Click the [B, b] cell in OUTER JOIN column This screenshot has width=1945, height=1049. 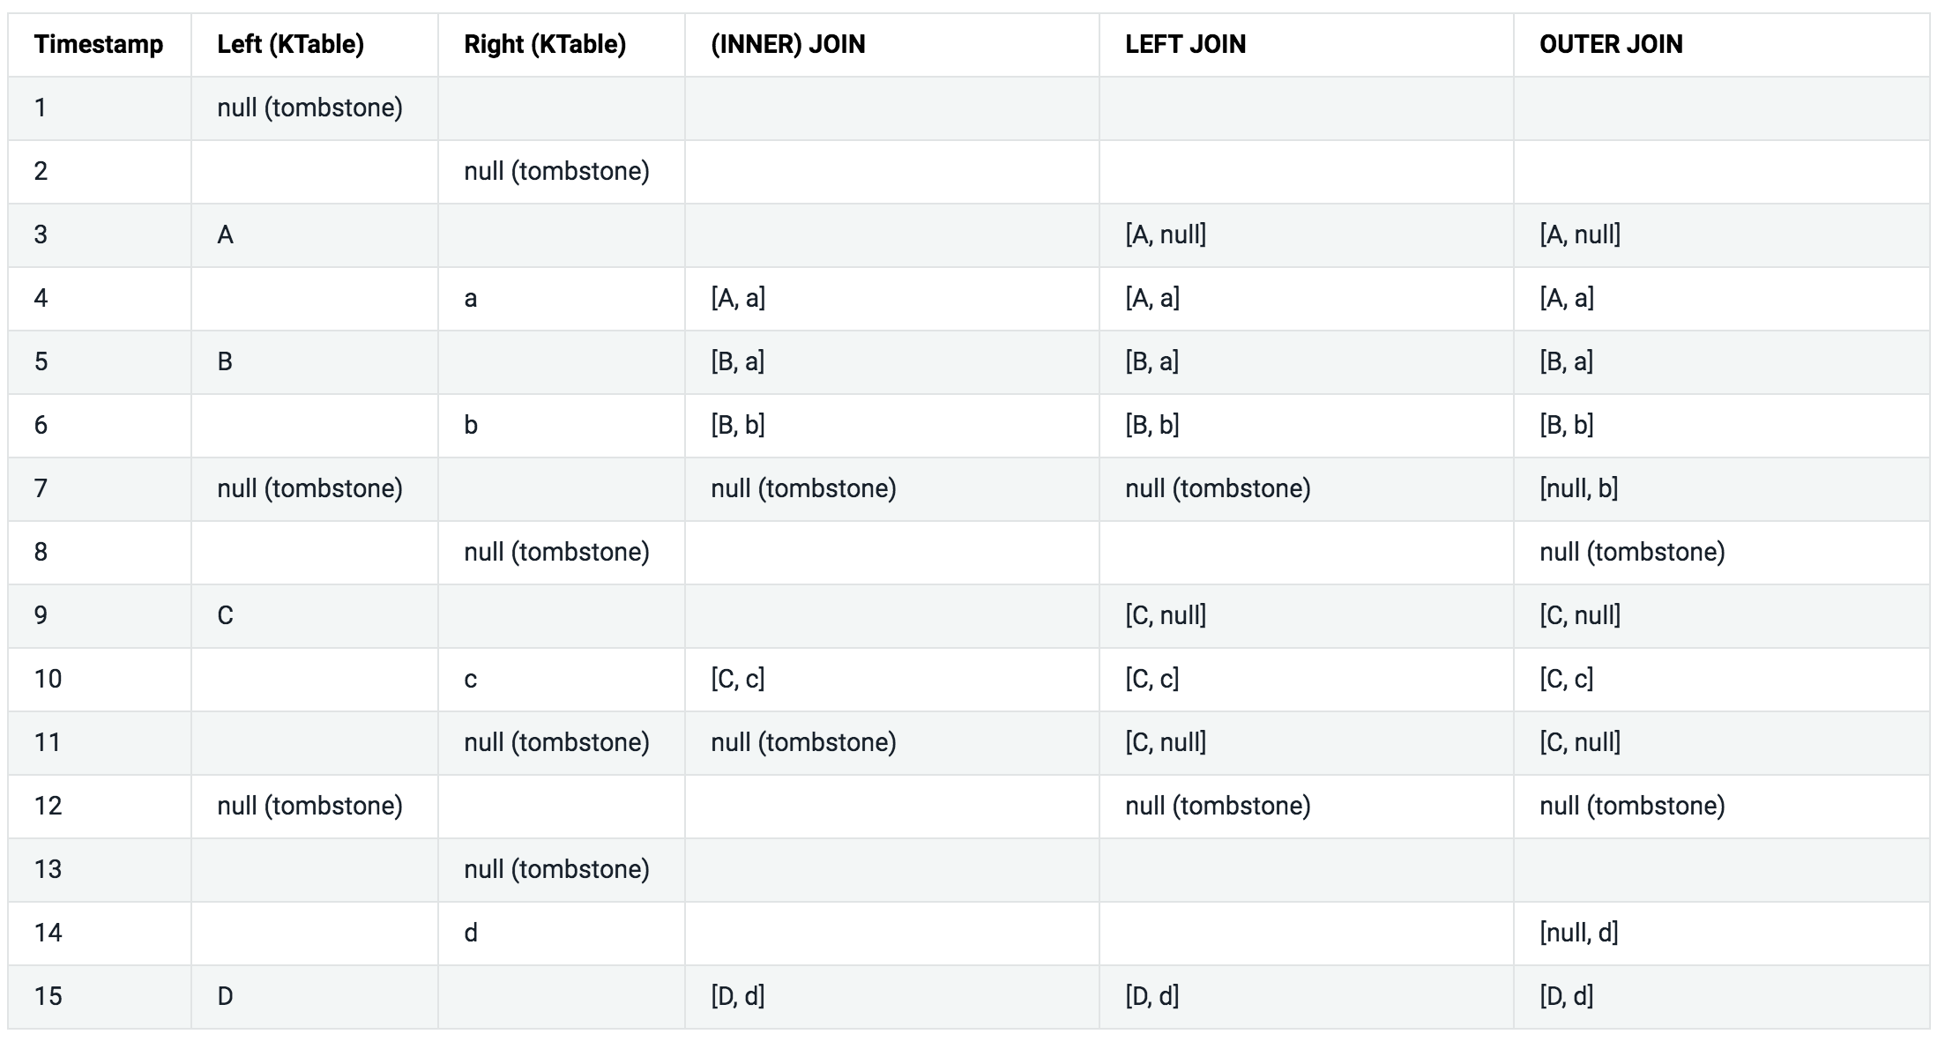click(1566, 425)
